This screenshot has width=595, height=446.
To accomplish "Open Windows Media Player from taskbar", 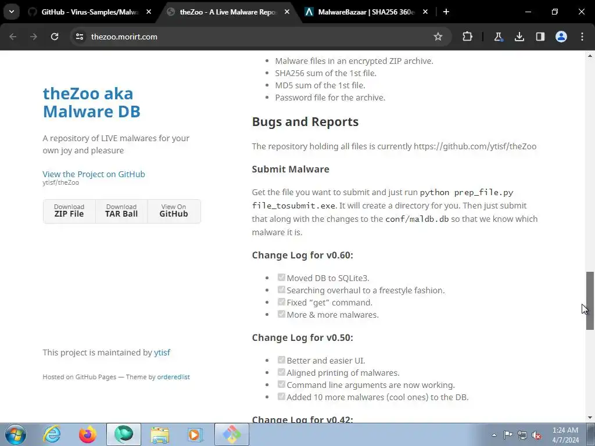I will click(196, 434).
